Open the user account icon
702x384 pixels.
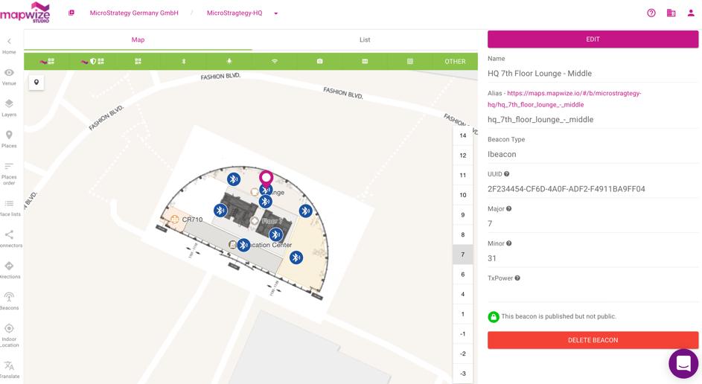point(691,13)
